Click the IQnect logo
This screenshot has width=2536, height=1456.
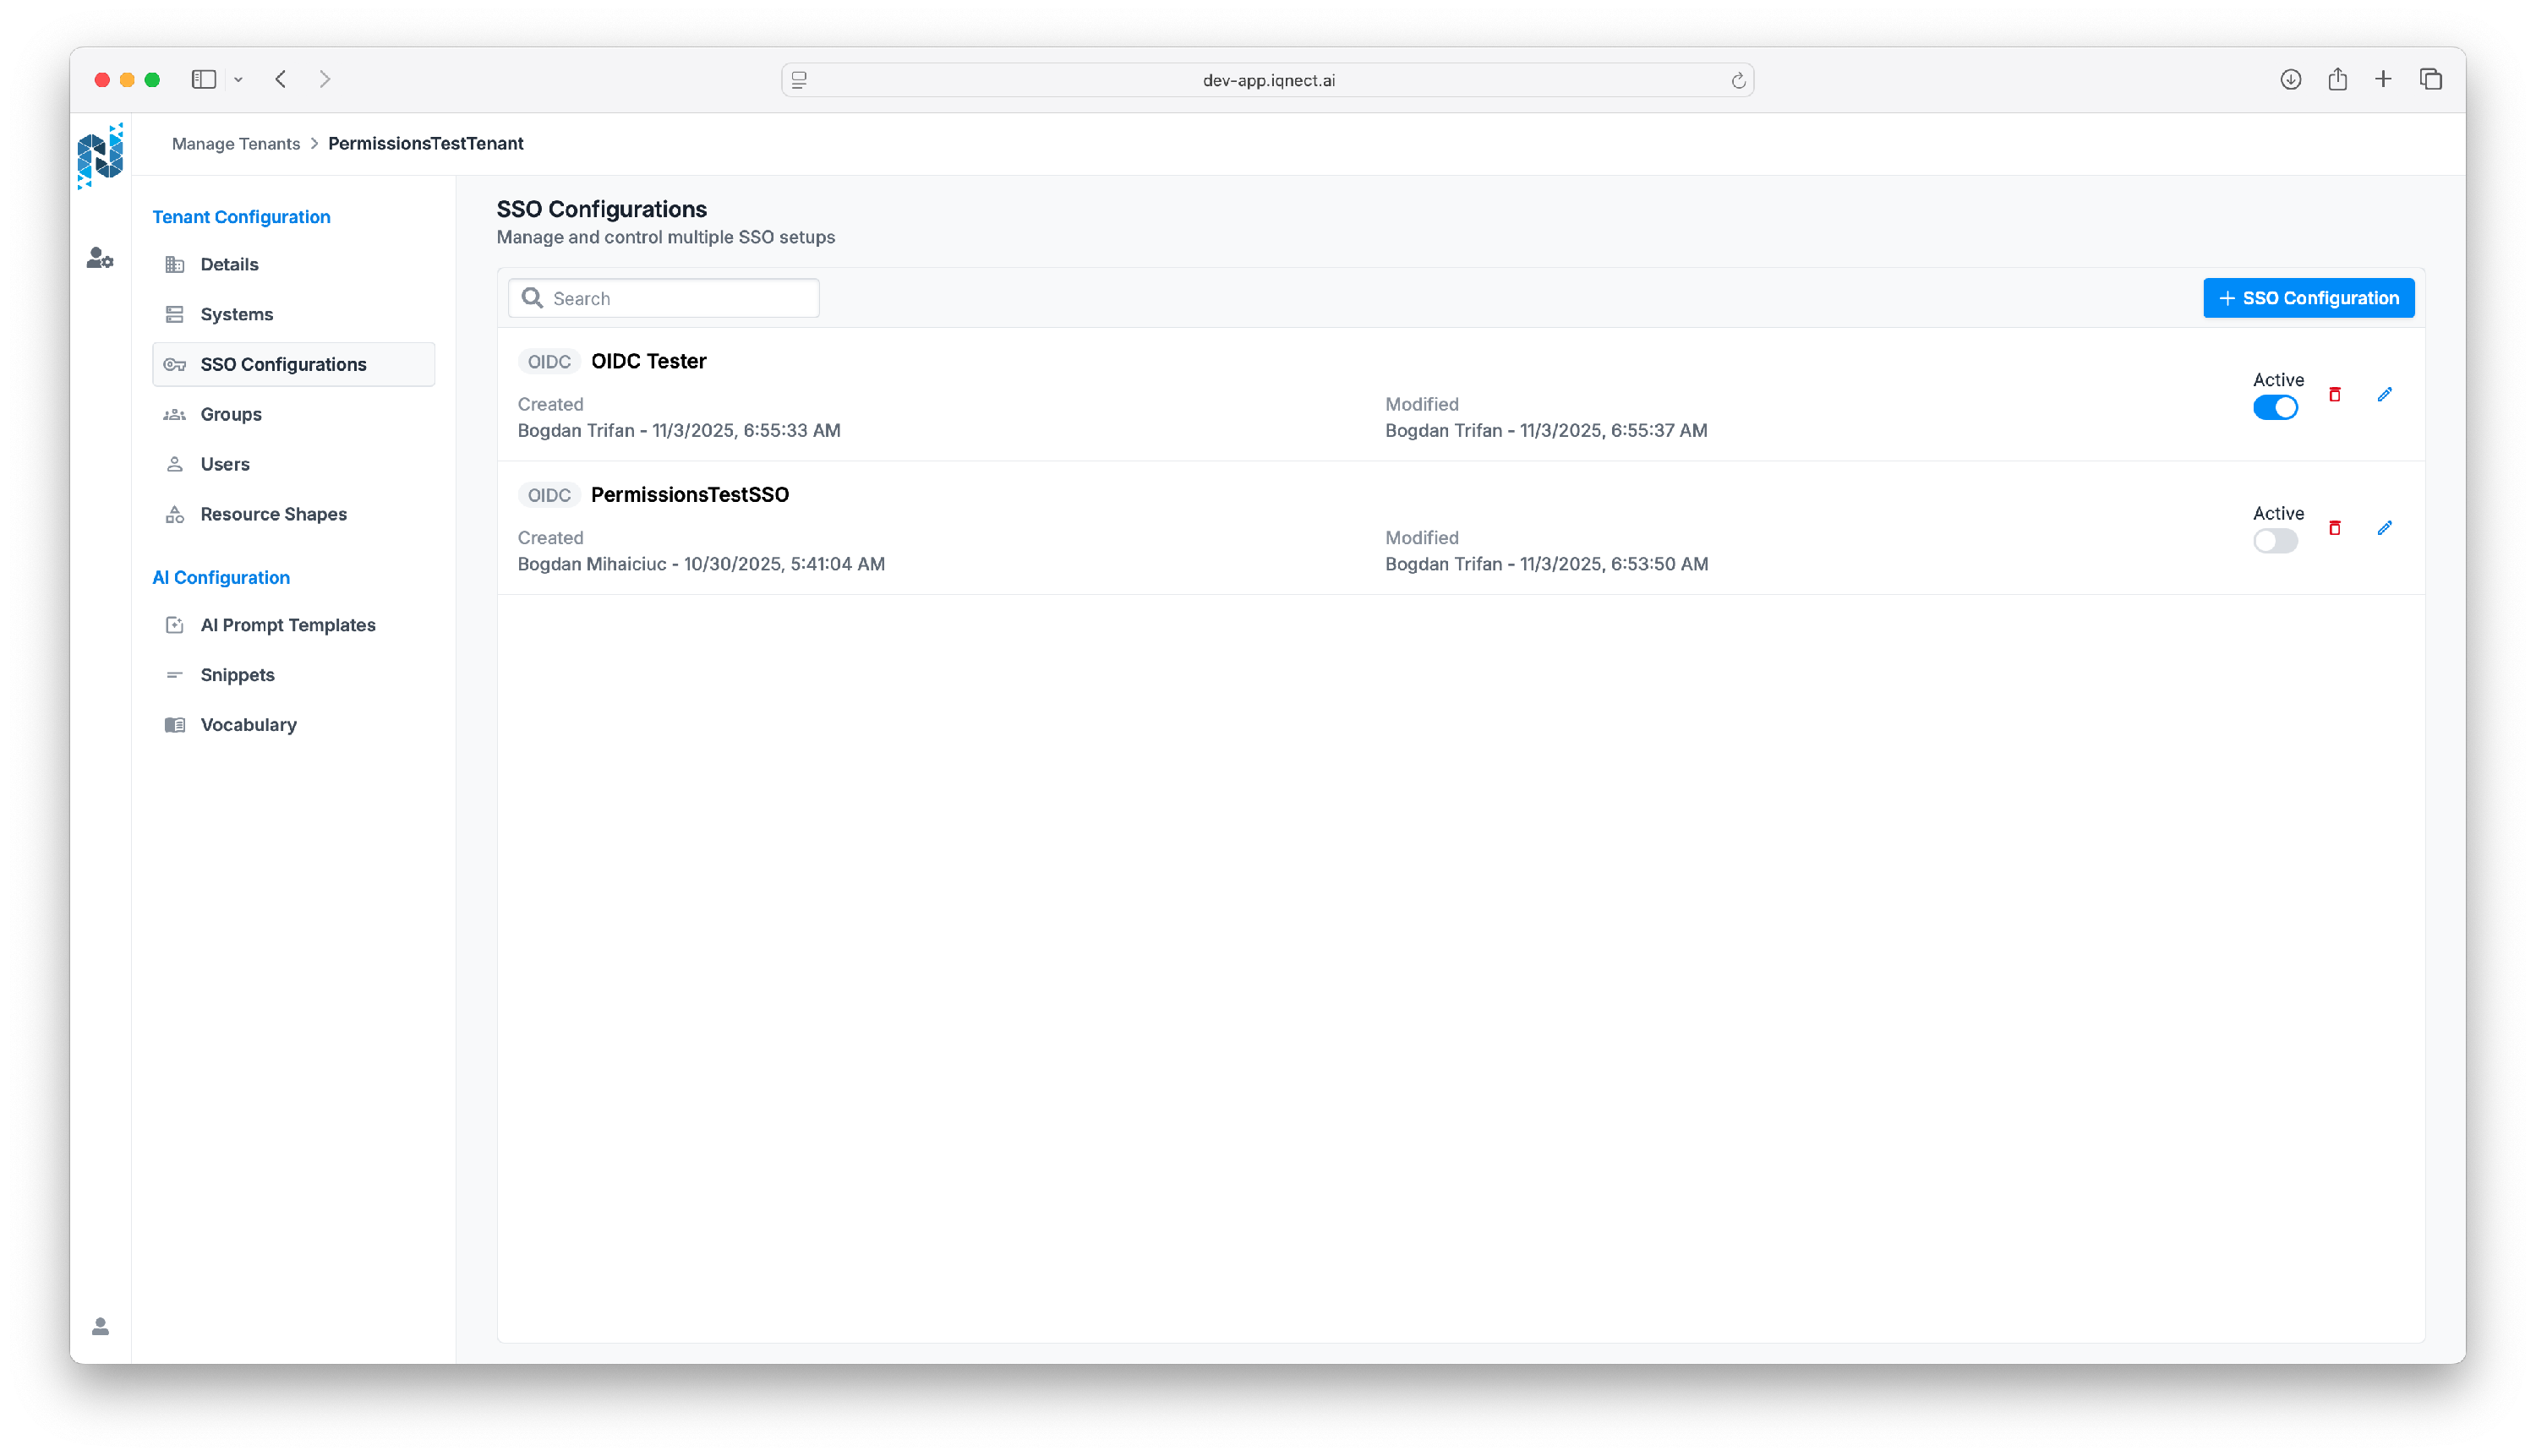click(x=100, y=156)
